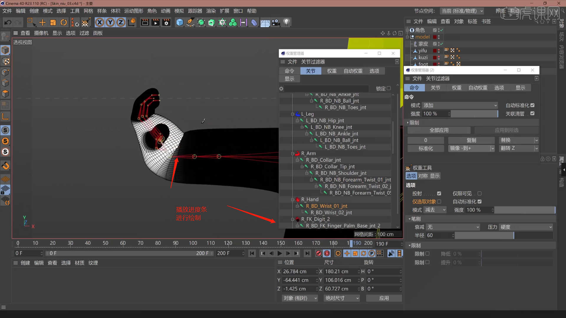Open the 衰减 dropdown set to 无
Image resolution: width=566 pixels, height=318 pixels.
tap(453, 227)
